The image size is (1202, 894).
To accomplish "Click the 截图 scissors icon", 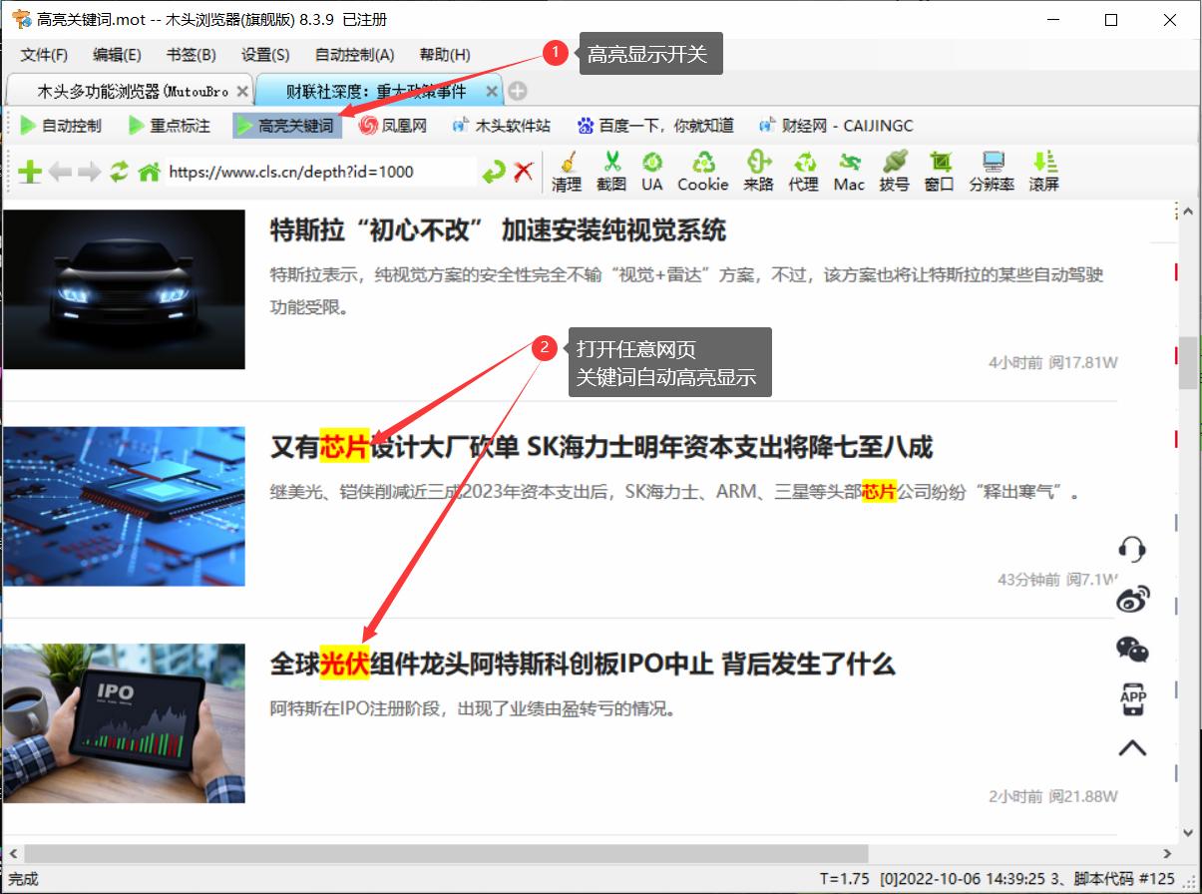I will pos(611,171).
